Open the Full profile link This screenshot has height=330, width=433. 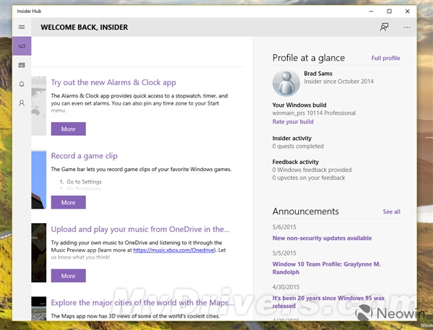tap(385, 58)
